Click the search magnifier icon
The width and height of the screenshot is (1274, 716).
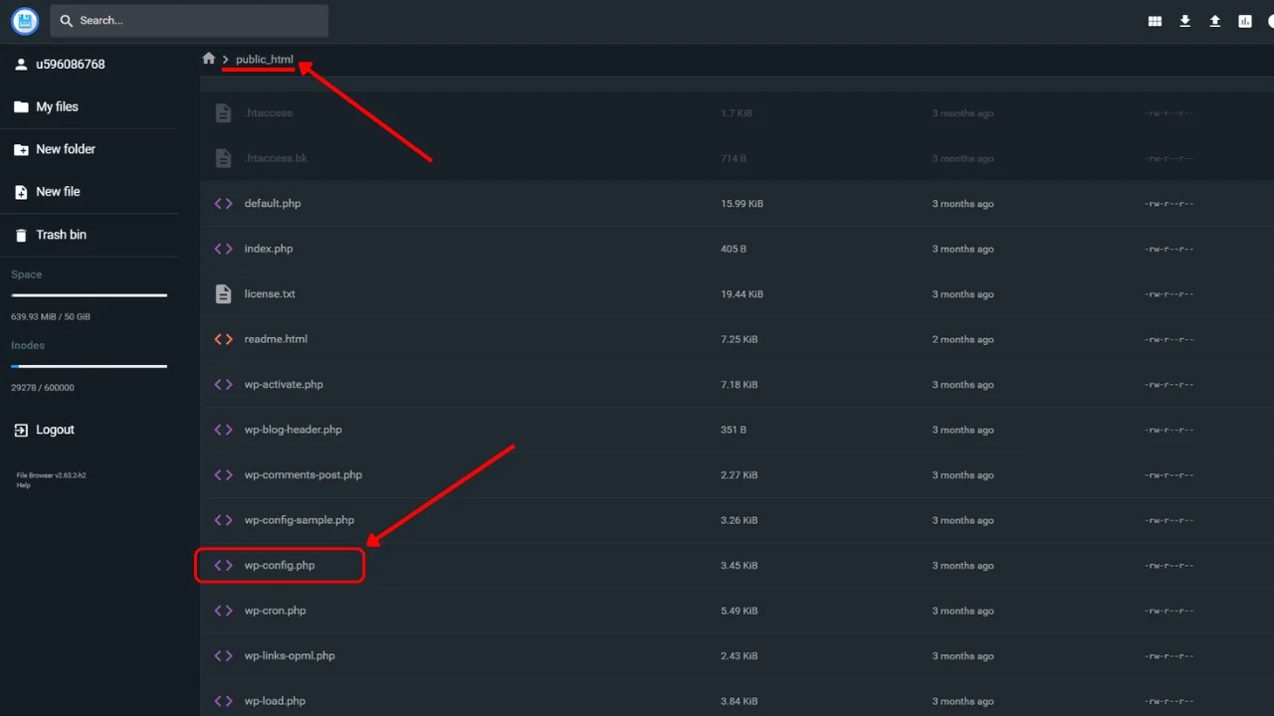tap(66, 20)
